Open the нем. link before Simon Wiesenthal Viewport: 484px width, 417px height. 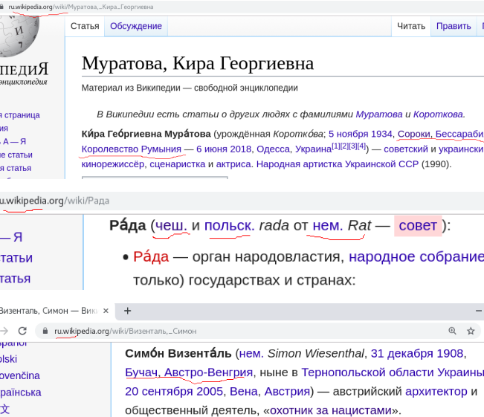251,353
